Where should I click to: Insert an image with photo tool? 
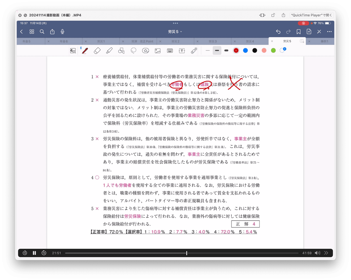pos(158,51)
